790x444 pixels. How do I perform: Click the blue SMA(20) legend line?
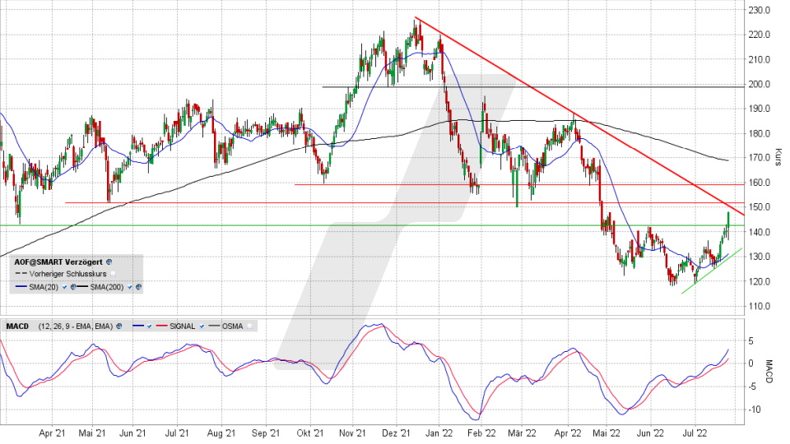[x=21, y=286]
